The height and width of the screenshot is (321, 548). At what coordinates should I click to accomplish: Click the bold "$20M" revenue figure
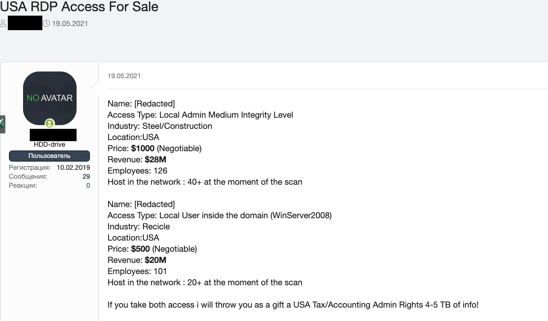tap(155, 260)
